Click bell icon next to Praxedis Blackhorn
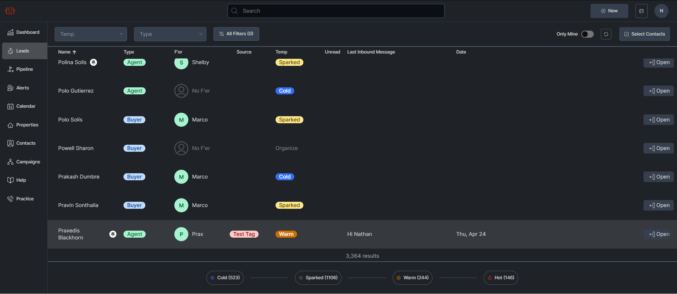This screenshot has width=677, height=294. pos(113,234)
